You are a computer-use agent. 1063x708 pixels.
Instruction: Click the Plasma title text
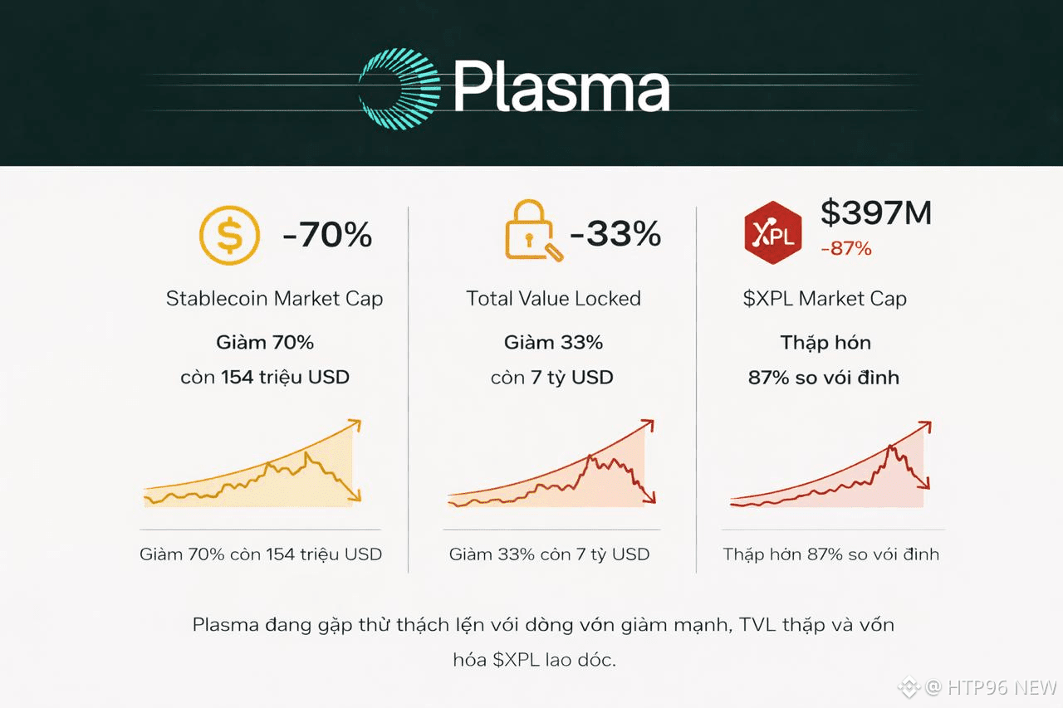point(561,86)
